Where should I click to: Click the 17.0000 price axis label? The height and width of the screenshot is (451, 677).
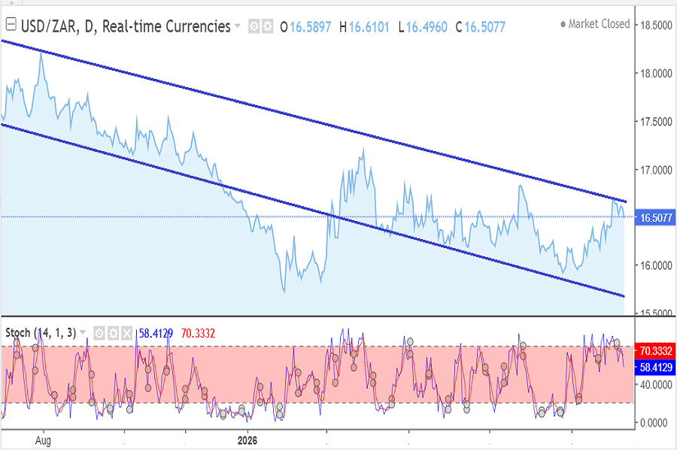click(x=656, y=170)
